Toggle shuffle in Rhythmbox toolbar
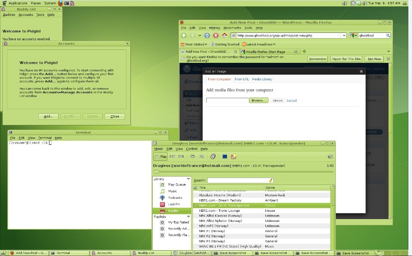The image size is (412, 256). pyautogui.click(x=201, y=157)
